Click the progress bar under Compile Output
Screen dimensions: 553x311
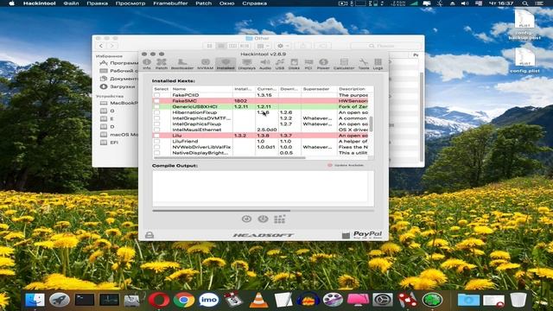tap(263, 211)
